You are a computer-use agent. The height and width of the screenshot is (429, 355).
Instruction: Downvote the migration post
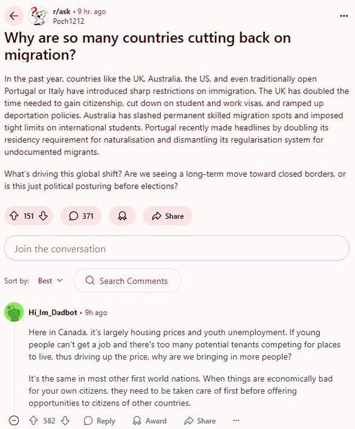coord(44,216)
